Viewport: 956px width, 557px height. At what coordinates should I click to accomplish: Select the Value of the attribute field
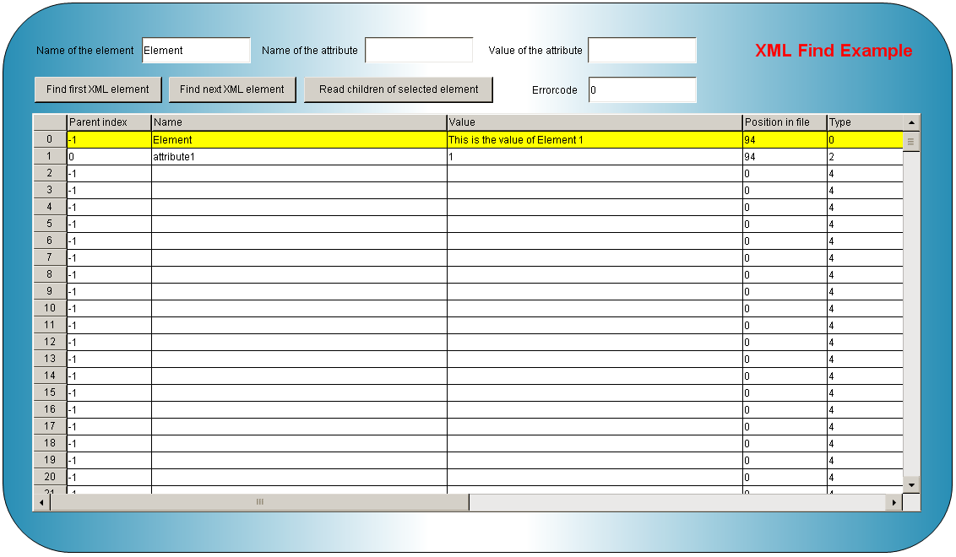pos(642,51)
